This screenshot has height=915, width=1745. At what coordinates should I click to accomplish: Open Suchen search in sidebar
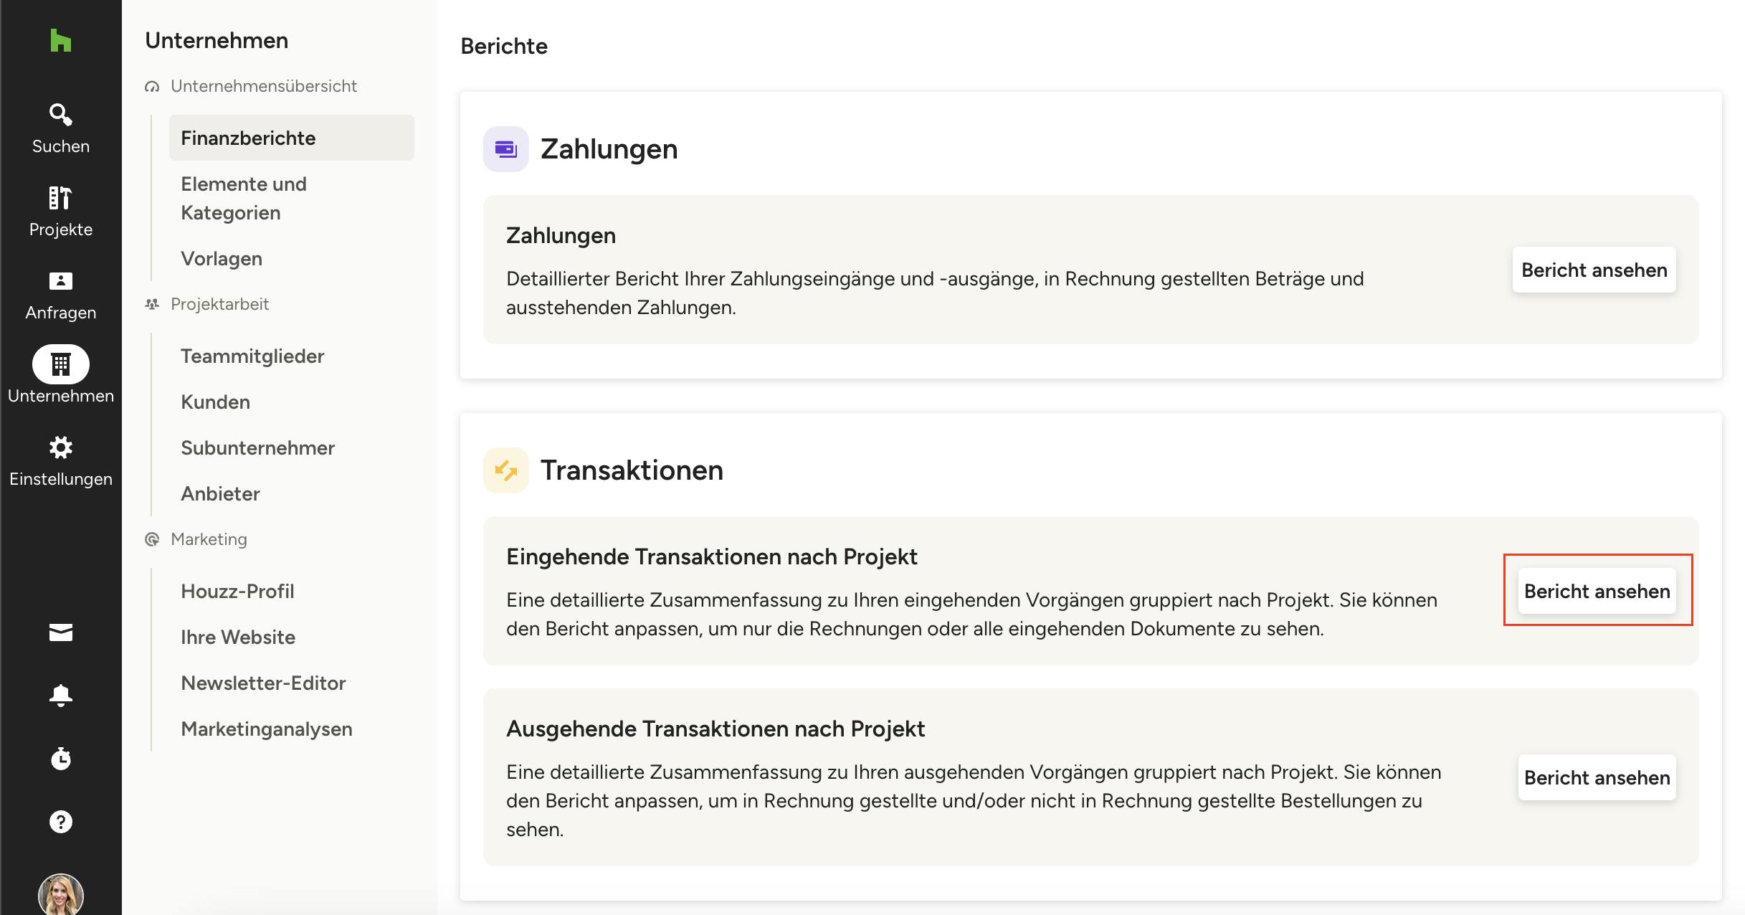pyautogui.click(x=61, y=128)
